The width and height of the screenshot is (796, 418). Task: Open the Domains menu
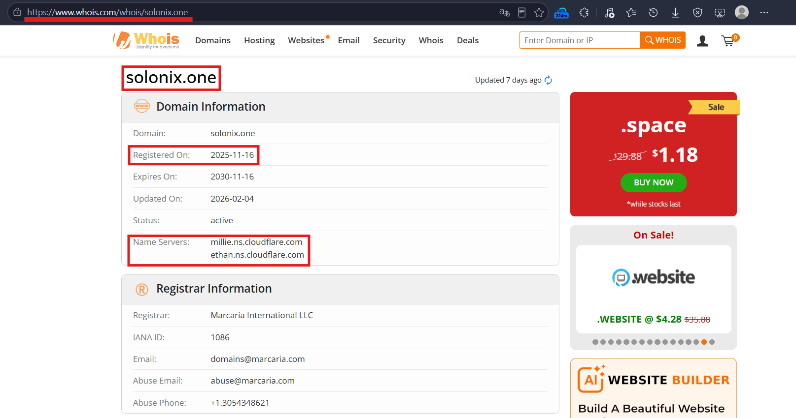point(213,40)
